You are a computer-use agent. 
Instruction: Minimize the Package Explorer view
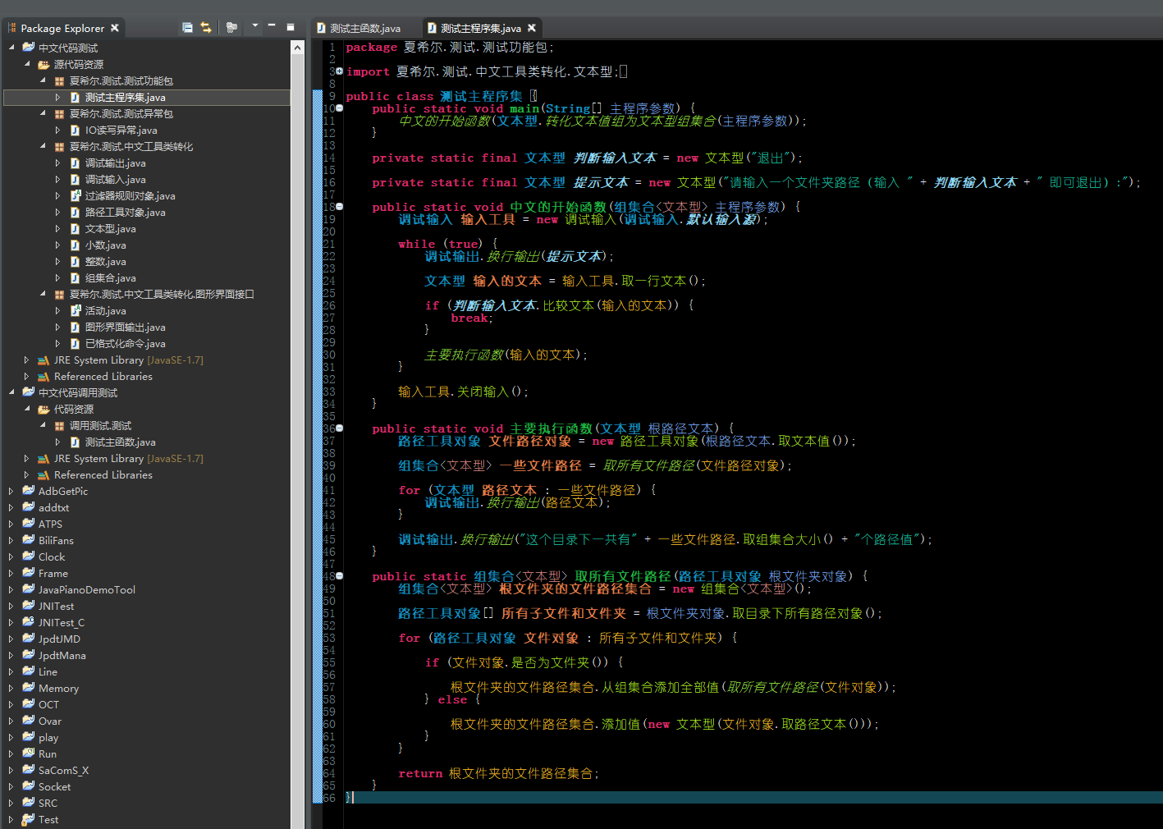(272, 26)
